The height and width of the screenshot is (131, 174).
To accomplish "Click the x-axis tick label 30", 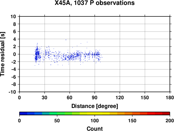I will [x=45, y=97].
